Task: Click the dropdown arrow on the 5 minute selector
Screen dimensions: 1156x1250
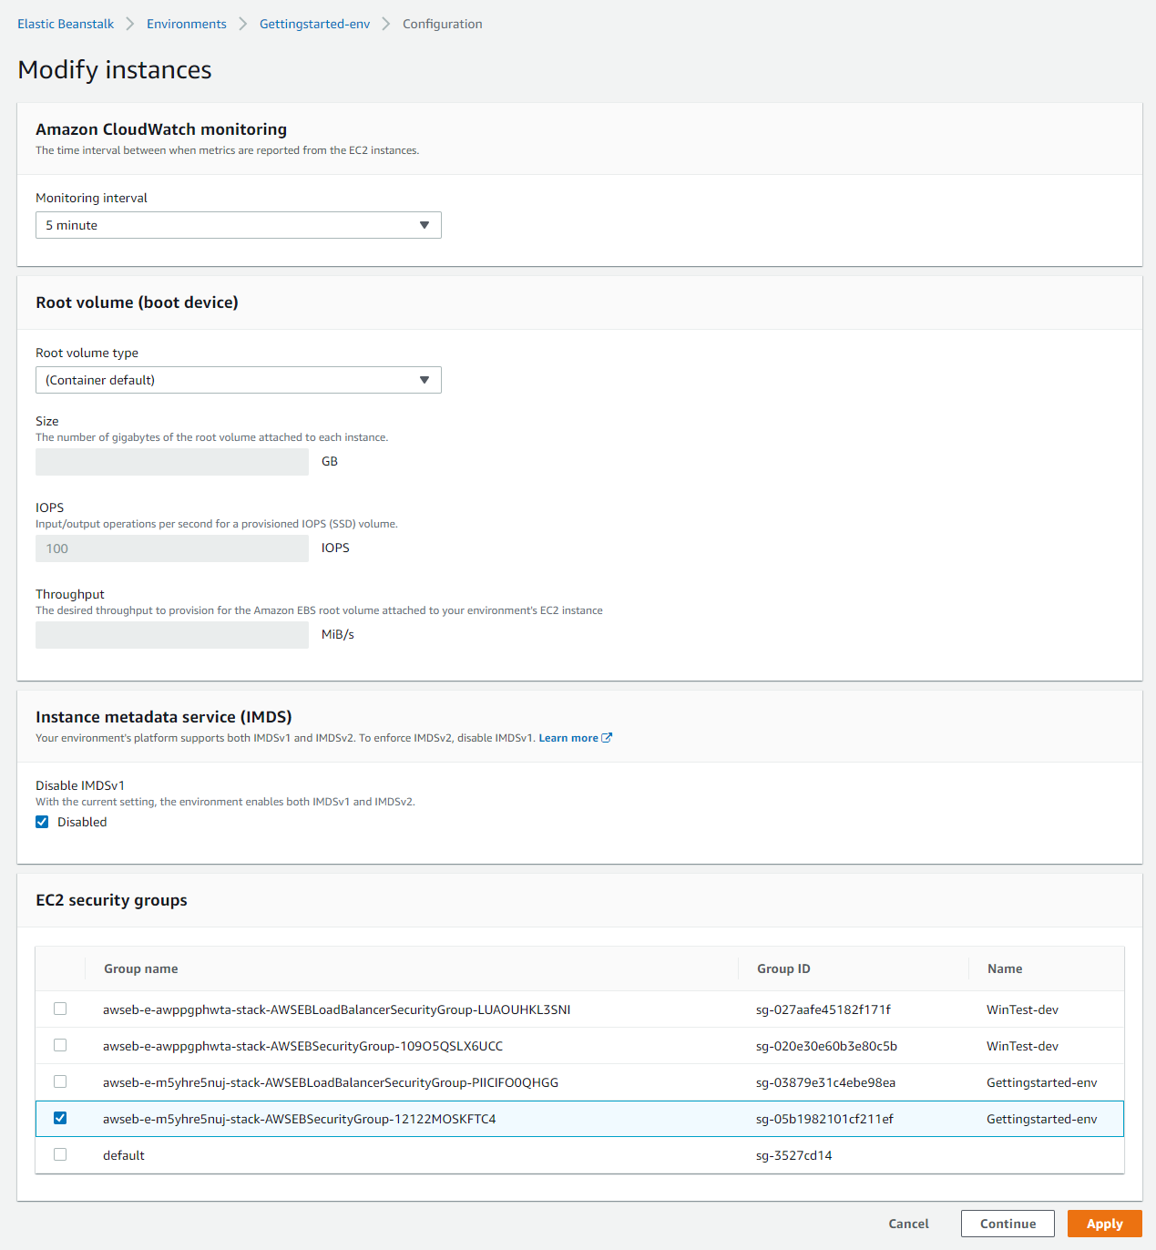Action: pos(424,225)
